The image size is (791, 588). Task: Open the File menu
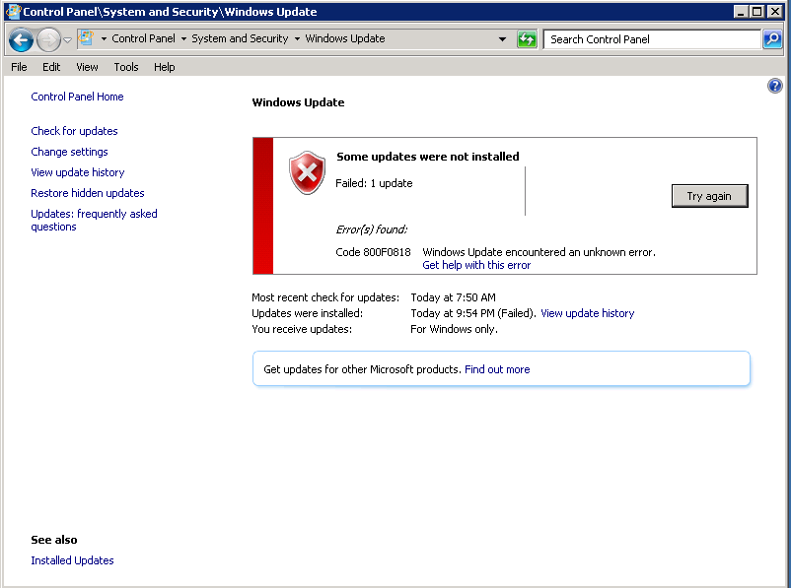point(19,67)
